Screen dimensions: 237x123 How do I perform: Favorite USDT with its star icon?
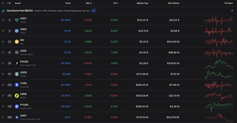[x=3, y=20]
